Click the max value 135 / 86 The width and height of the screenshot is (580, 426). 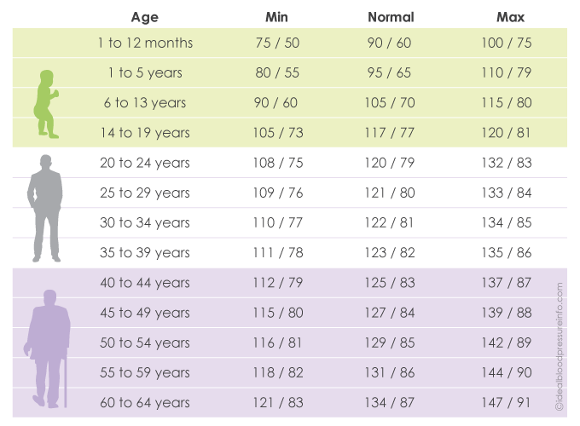point(511,252)
